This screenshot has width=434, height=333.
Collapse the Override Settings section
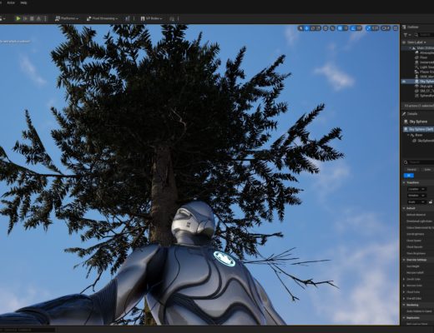point(404,260)
